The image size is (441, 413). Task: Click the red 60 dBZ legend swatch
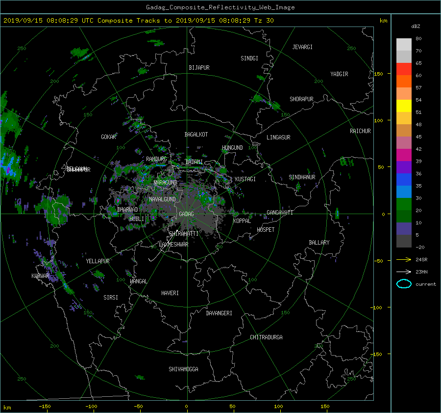404,69
